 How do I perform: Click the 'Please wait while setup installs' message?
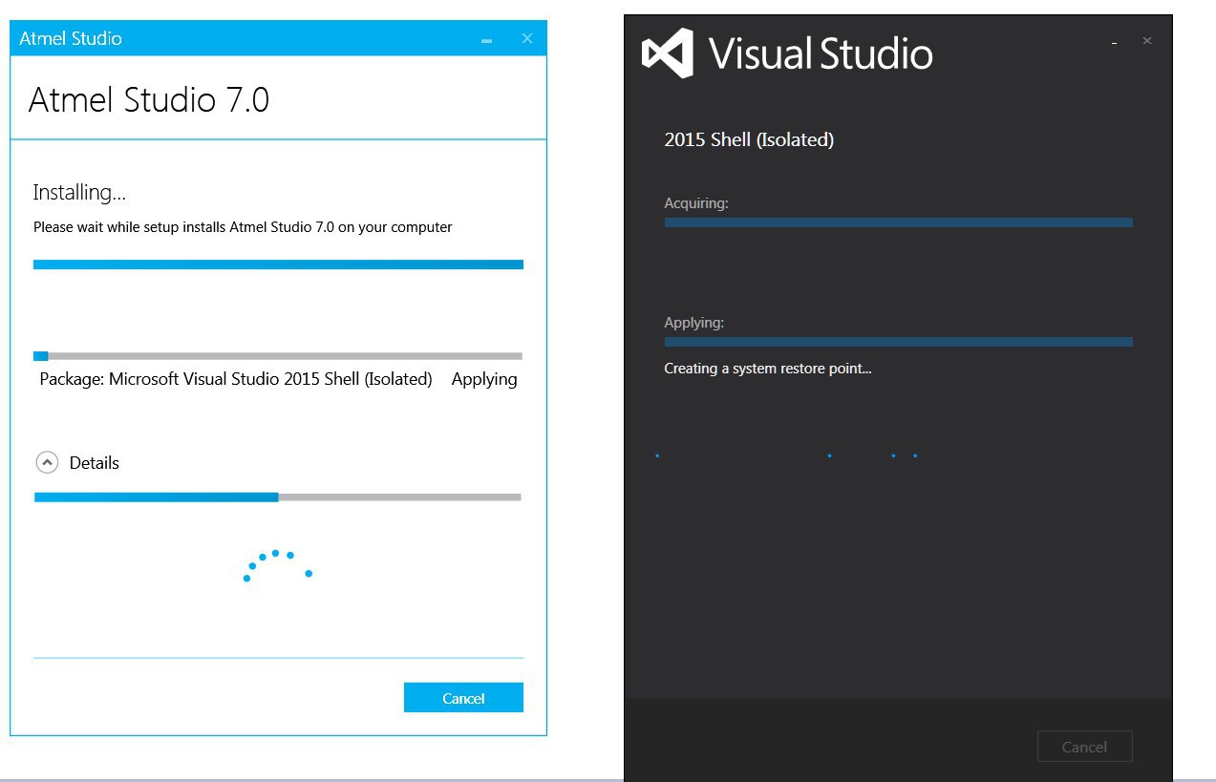pos(243,227)
